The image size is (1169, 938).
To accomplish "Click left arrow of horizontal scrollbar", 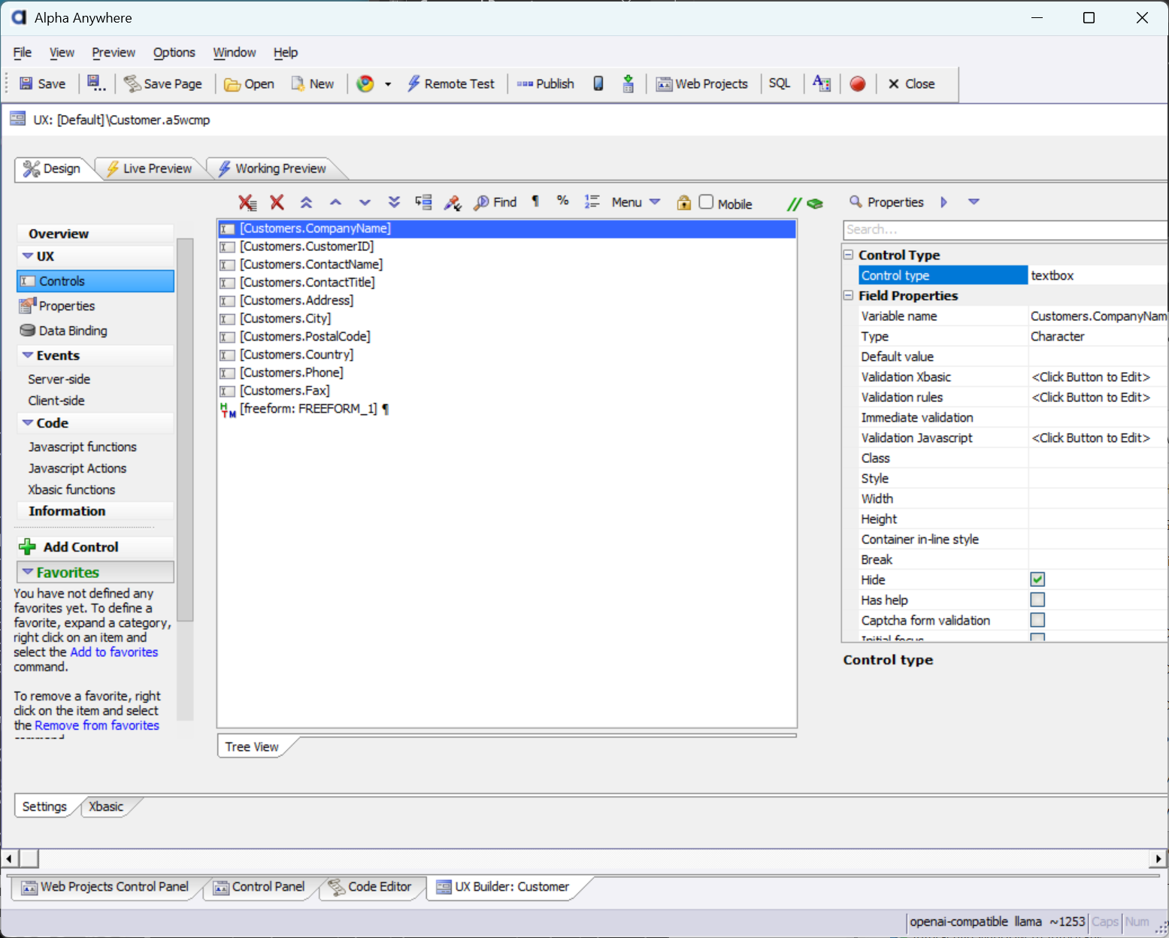I will click(9, 858).
